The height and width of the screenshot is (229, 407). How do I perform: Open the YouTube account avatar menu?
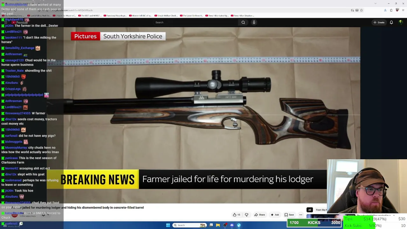[x=401, y=22]
